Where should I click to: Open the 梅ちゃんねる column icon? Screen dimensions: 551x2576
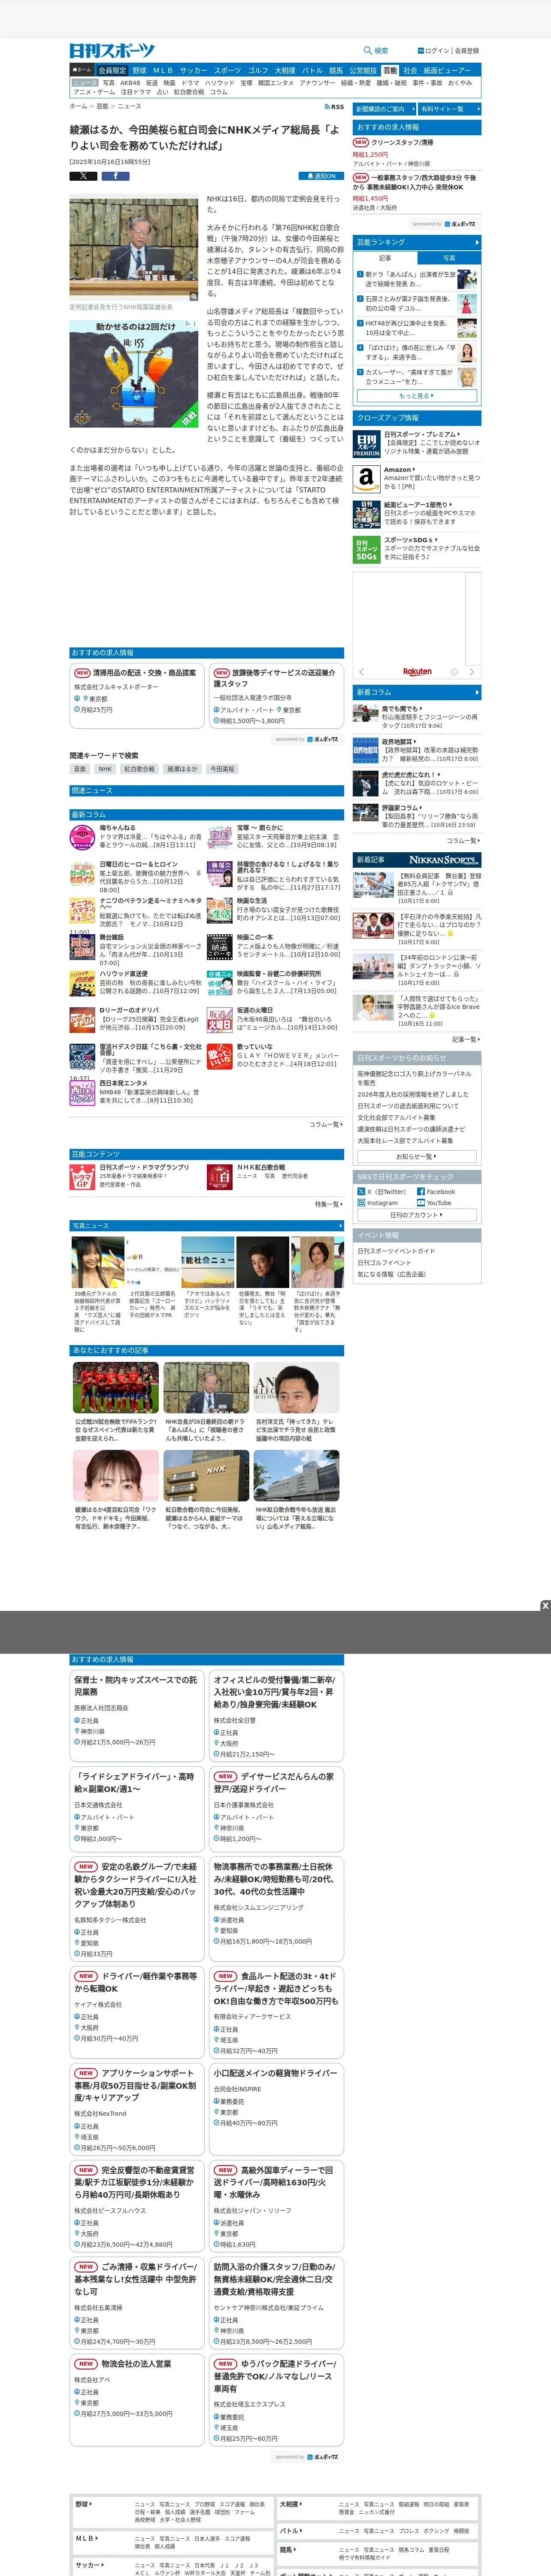pos(82,837)
